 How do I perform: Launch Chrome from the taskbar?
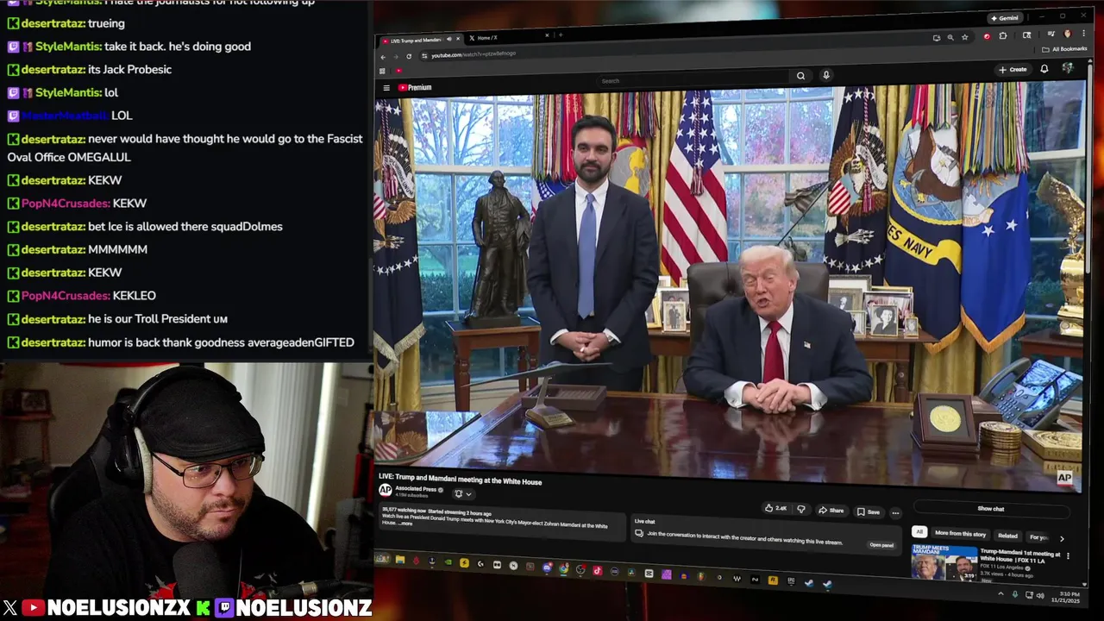(x=563, y=569)
